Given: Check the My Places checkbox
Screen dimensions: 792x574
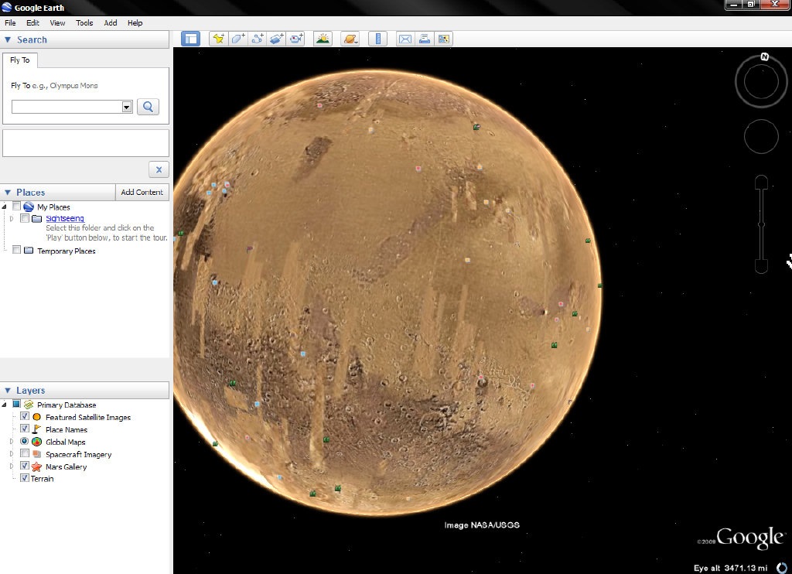Looking at the screenshot, I should 17,206.
